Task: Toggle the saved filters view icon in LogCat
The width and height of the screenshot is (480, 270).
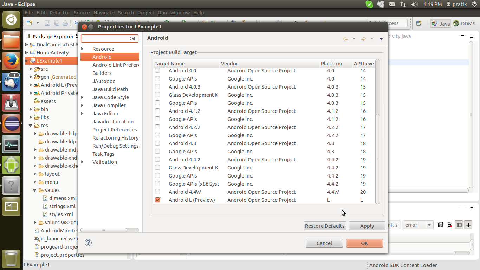Action: click(x=459, y=225)
